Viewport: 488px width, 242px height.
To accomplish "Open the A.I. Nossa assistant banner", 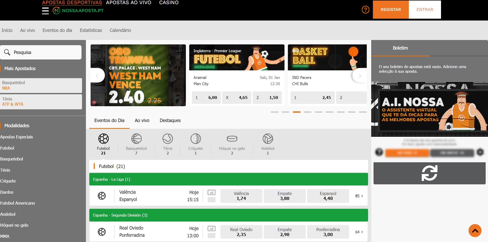I will pos(429,109).
